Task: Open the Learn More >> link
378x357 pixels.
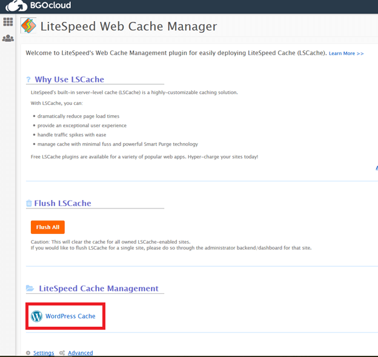Action: [346, 53]
